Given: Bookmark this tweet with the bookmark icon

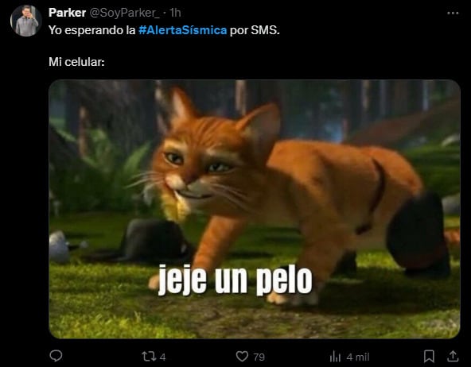Looking at the screenshot, I should tap(429, 357).
